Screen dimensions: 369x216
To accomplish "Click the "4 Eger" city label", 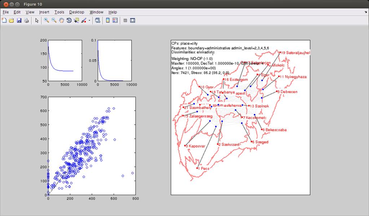I will [264, 75].
